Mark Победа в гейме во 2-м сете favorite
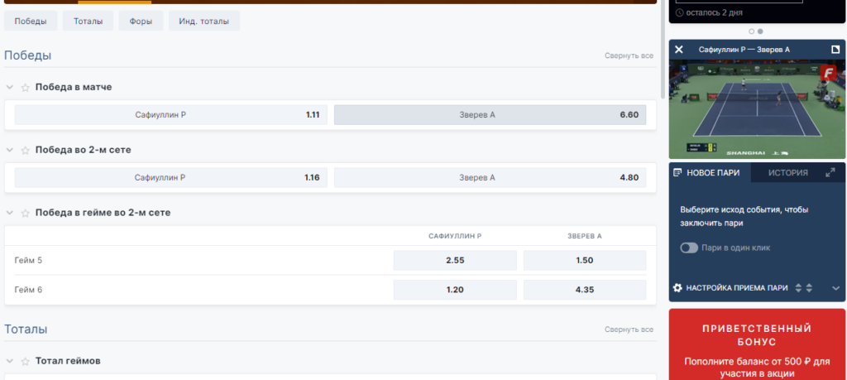Screen dimensions: 847x380 tap(25, 214)
